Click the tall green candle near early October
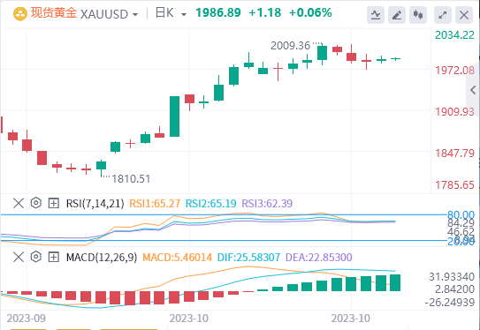This screenshot has width=480, height=330. point(174,116)
